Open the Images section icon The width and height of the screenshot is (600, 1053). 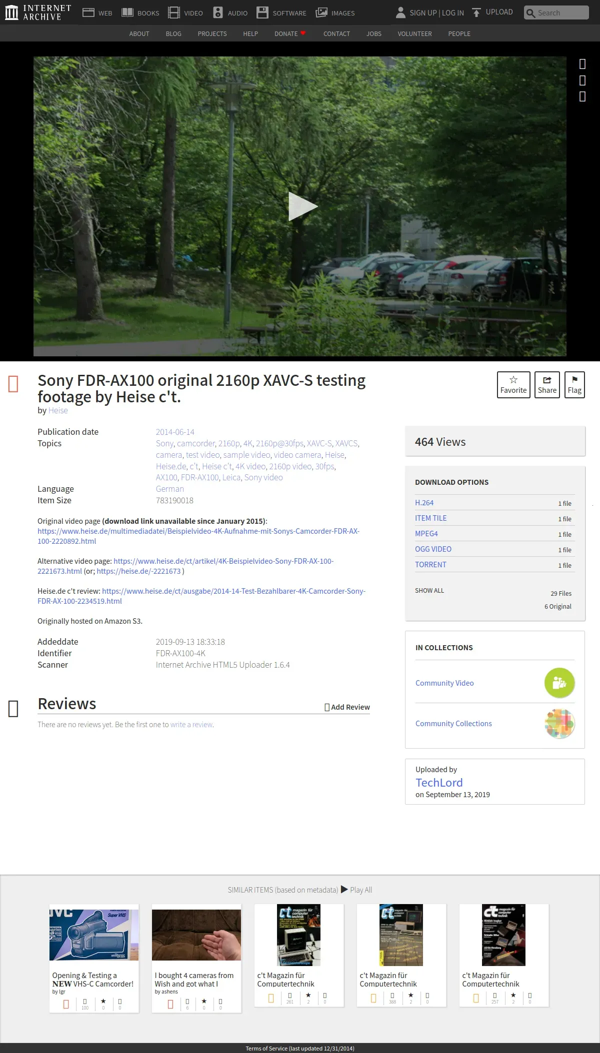(321, 12)
